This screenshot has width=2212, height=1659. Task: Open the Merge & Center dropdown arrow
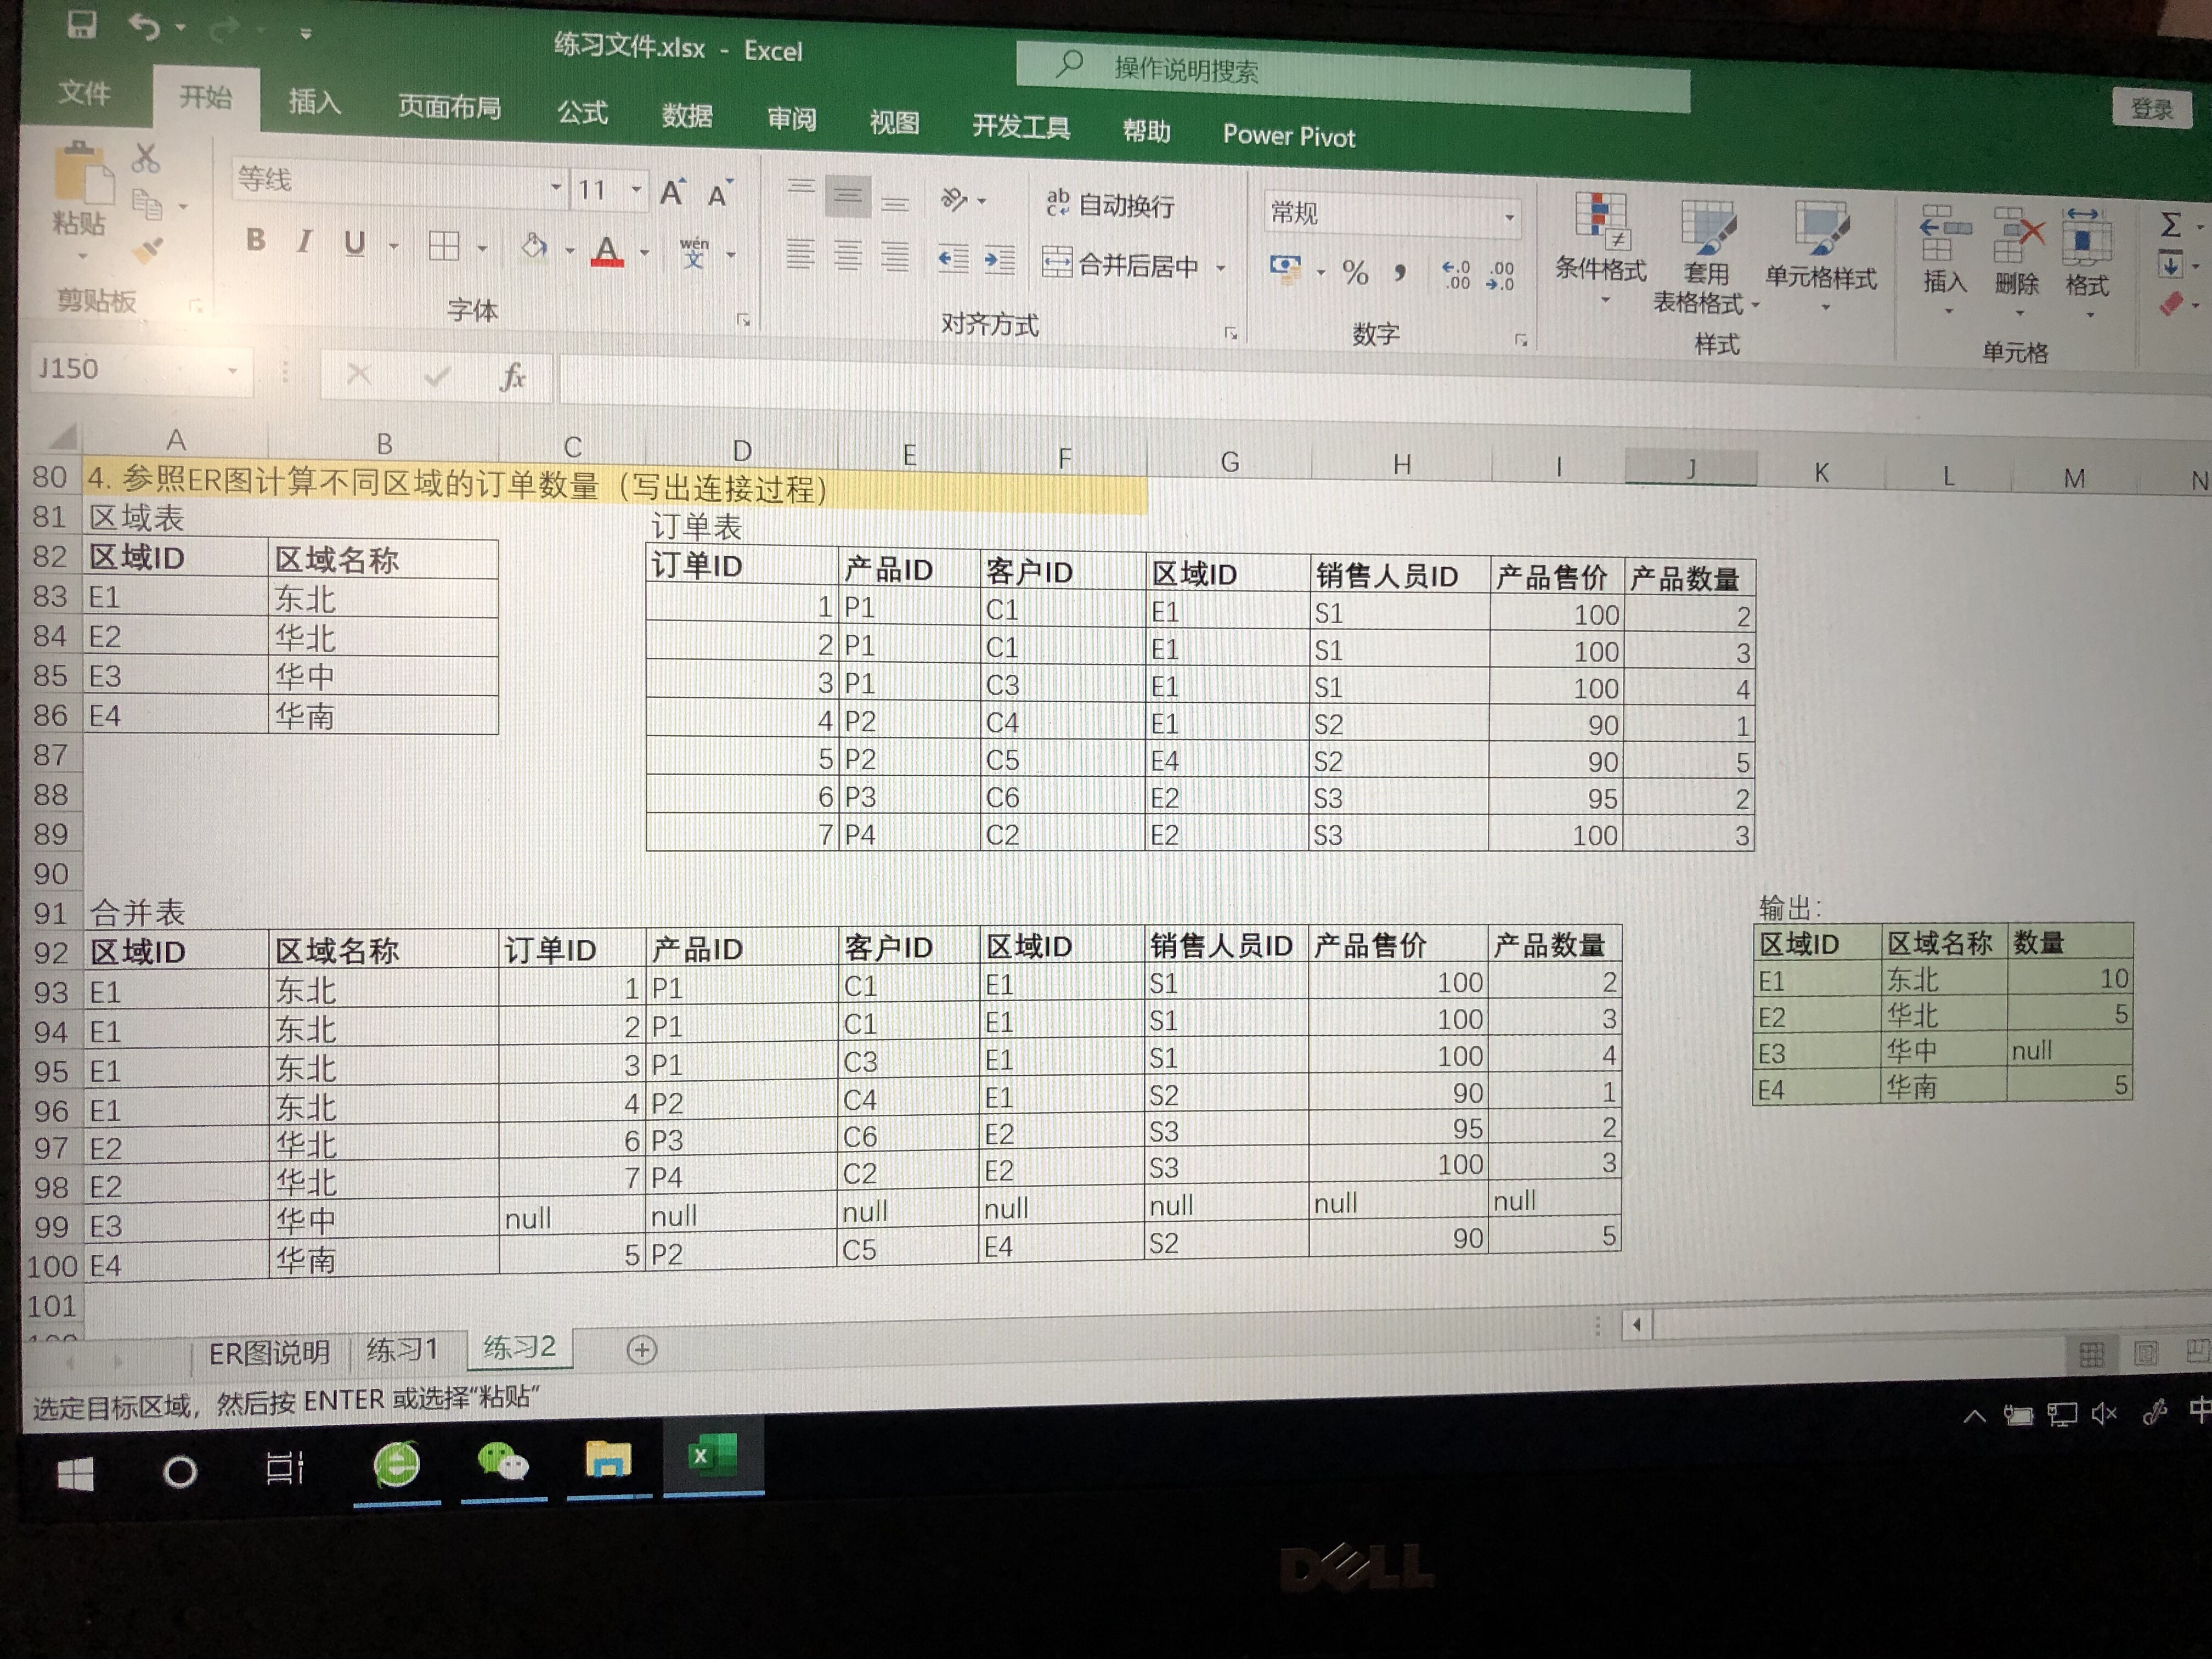tap(1221, 268)
